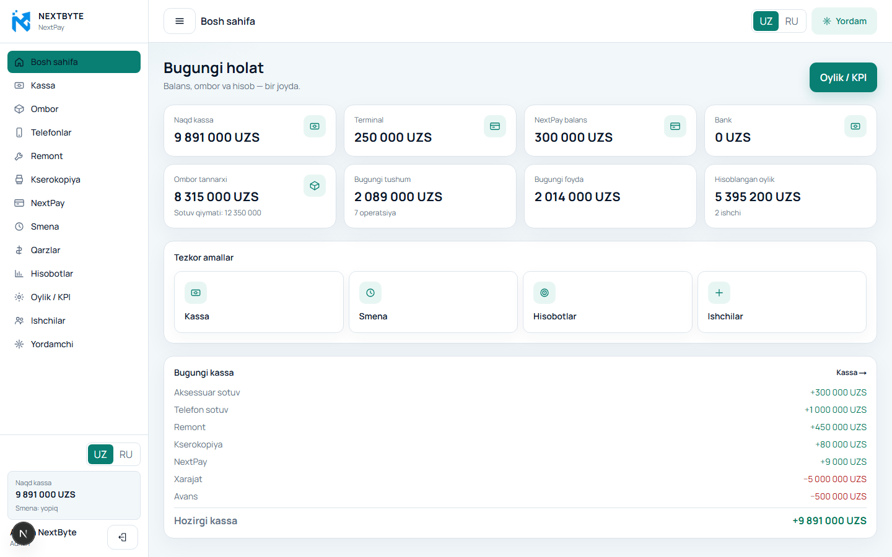
Task: Open Kserokopiya sidebar item
Action: [74, 179]
